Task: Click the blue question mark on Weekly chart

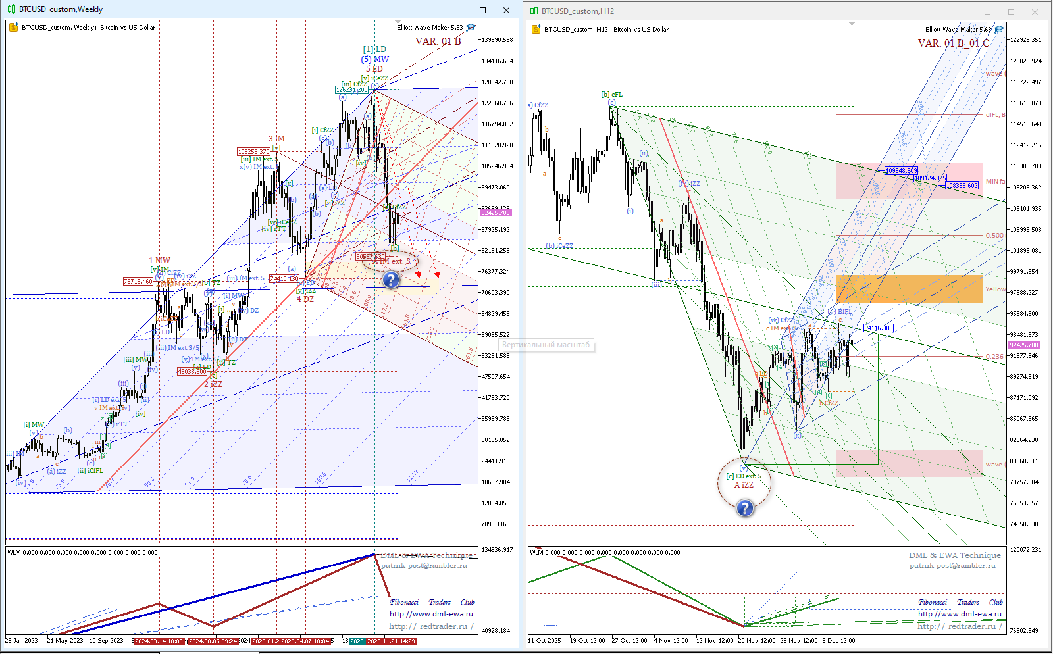Action: point(391,280)
